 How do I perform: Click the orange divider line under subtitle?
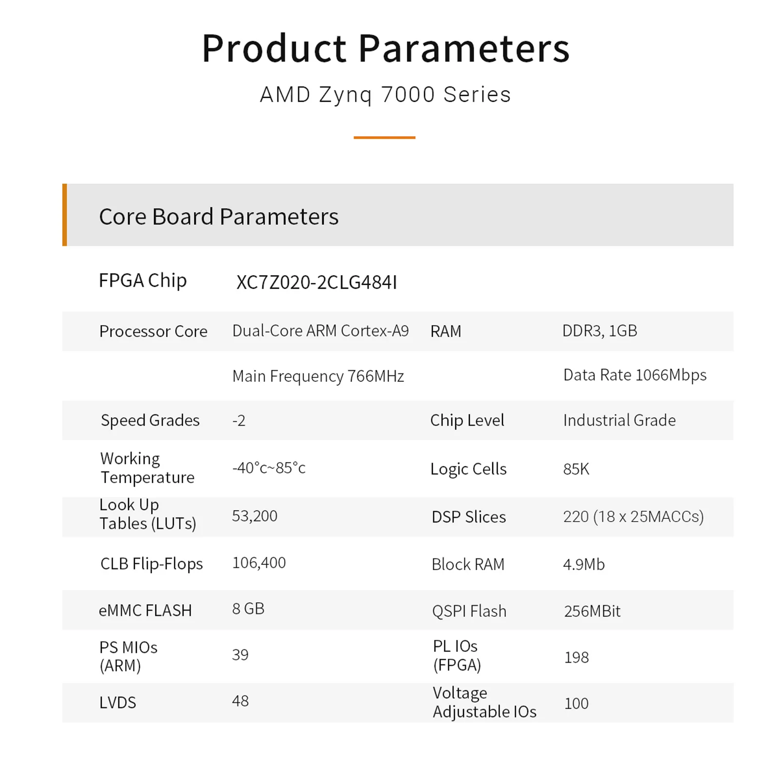384,137
